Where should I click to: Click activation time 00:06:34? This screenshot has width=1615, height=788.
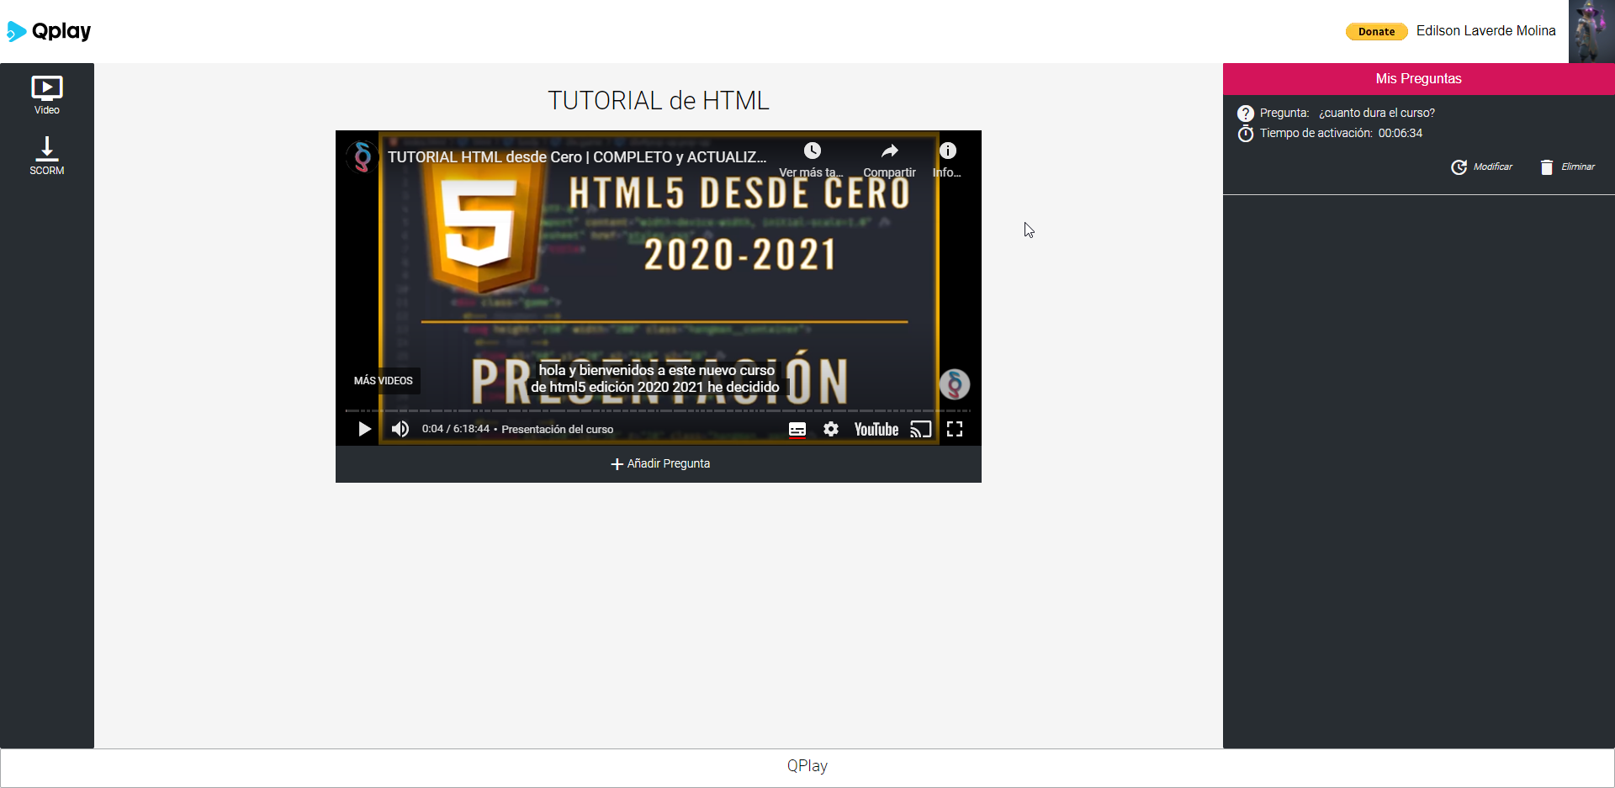pos(1401,133)
